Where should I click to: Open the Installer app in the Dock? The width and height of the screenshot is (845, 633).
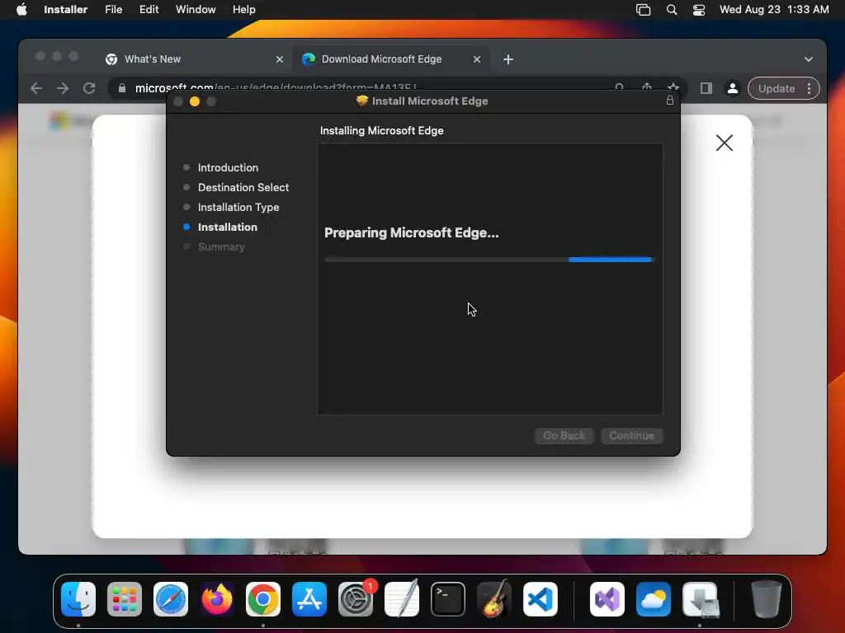700,599
